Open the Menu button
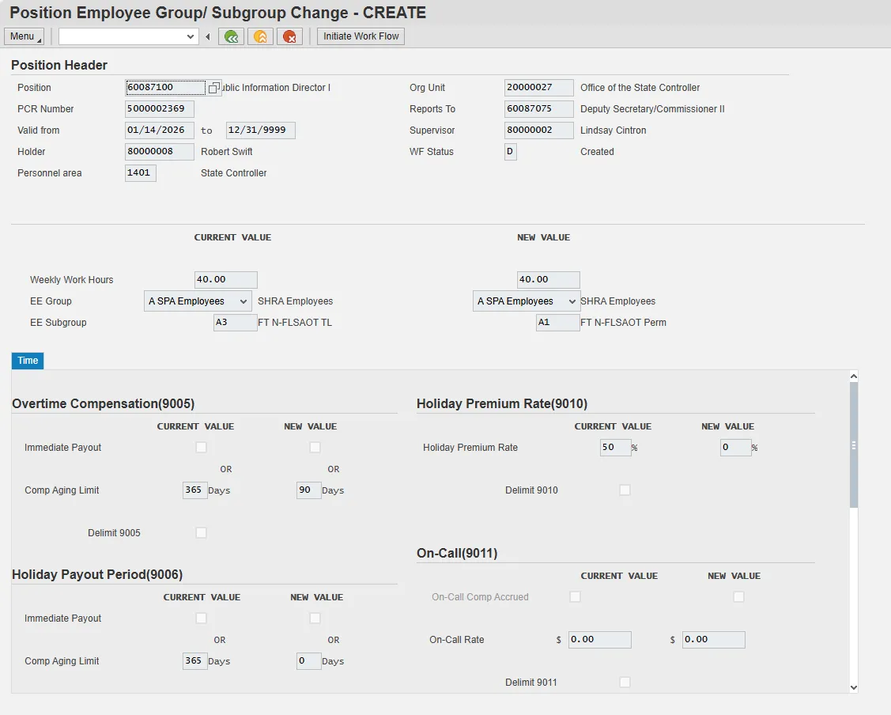The image size is (891, 715). pos(24,36)
